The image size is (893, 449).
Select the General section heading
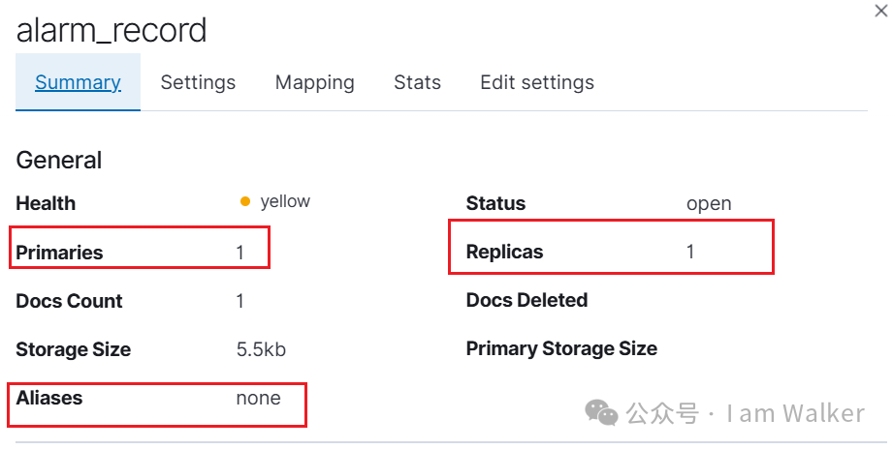pos(59,160)
